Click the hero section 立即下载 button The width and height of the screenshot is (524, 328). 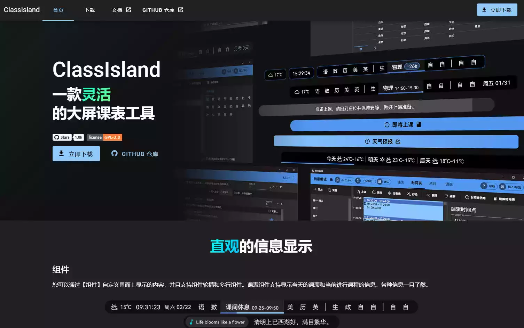tap(76, 154)
